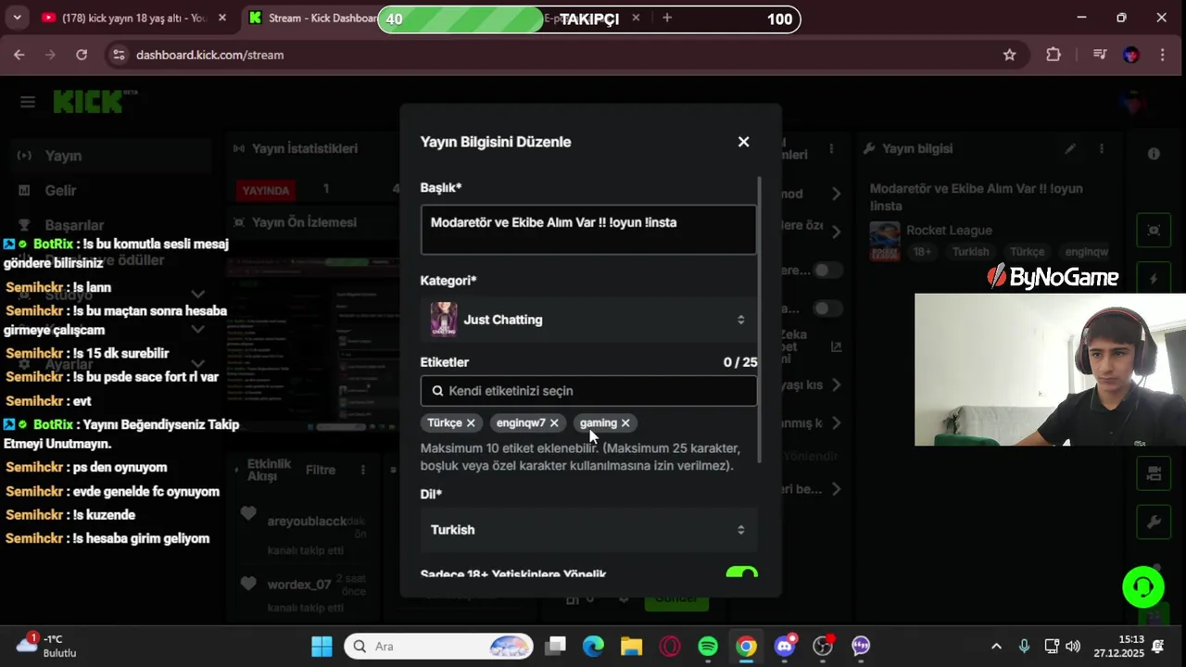Open the Chrome media control icon
The image size is (1186, 667).
point(1100,55)
